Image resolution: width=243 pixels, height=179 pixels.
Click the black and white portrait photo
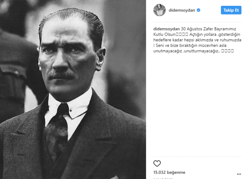point(73,89)
